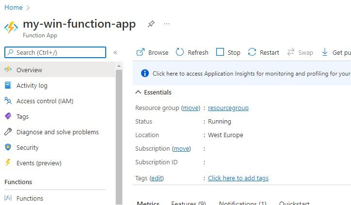Viewport: 351px width, 205px height.
Task: Click the download arrow icon
Action: pyautogui.click(x=325, y=52)
